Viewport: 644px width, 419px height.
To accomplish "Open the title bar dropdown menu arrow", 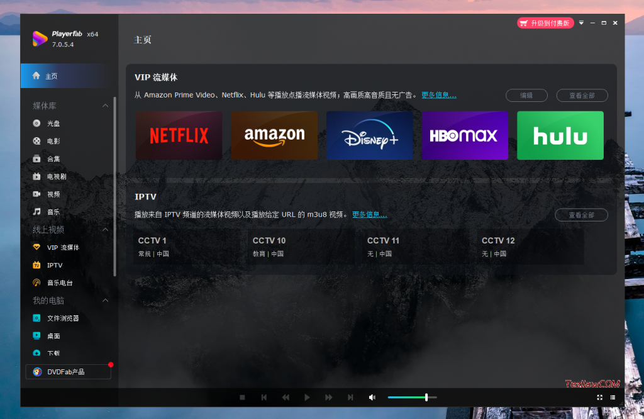I will coord(581,23).
